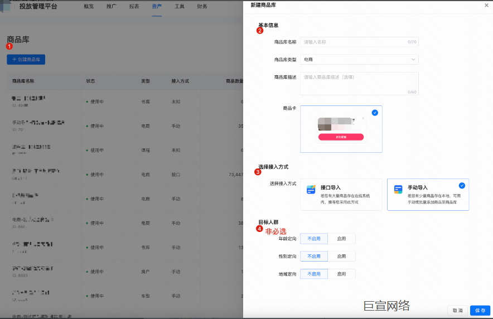Click the 接口导入 icon
This screenshot has height=319, width=493.
point(311,190)
